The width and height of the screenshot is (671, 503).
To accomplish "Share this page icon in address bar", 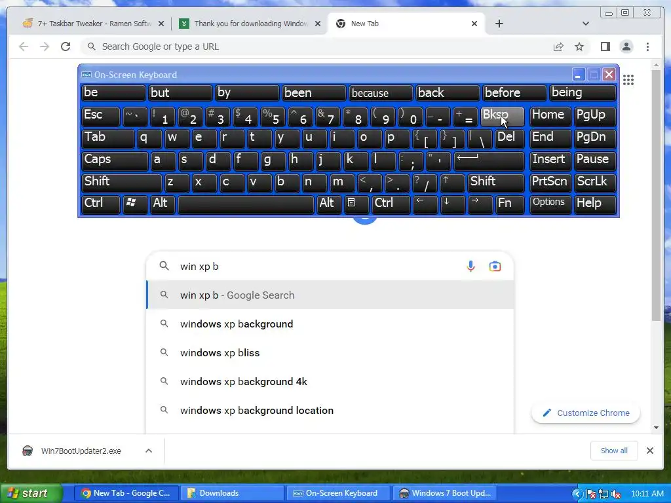I will (x=558, y=47).
